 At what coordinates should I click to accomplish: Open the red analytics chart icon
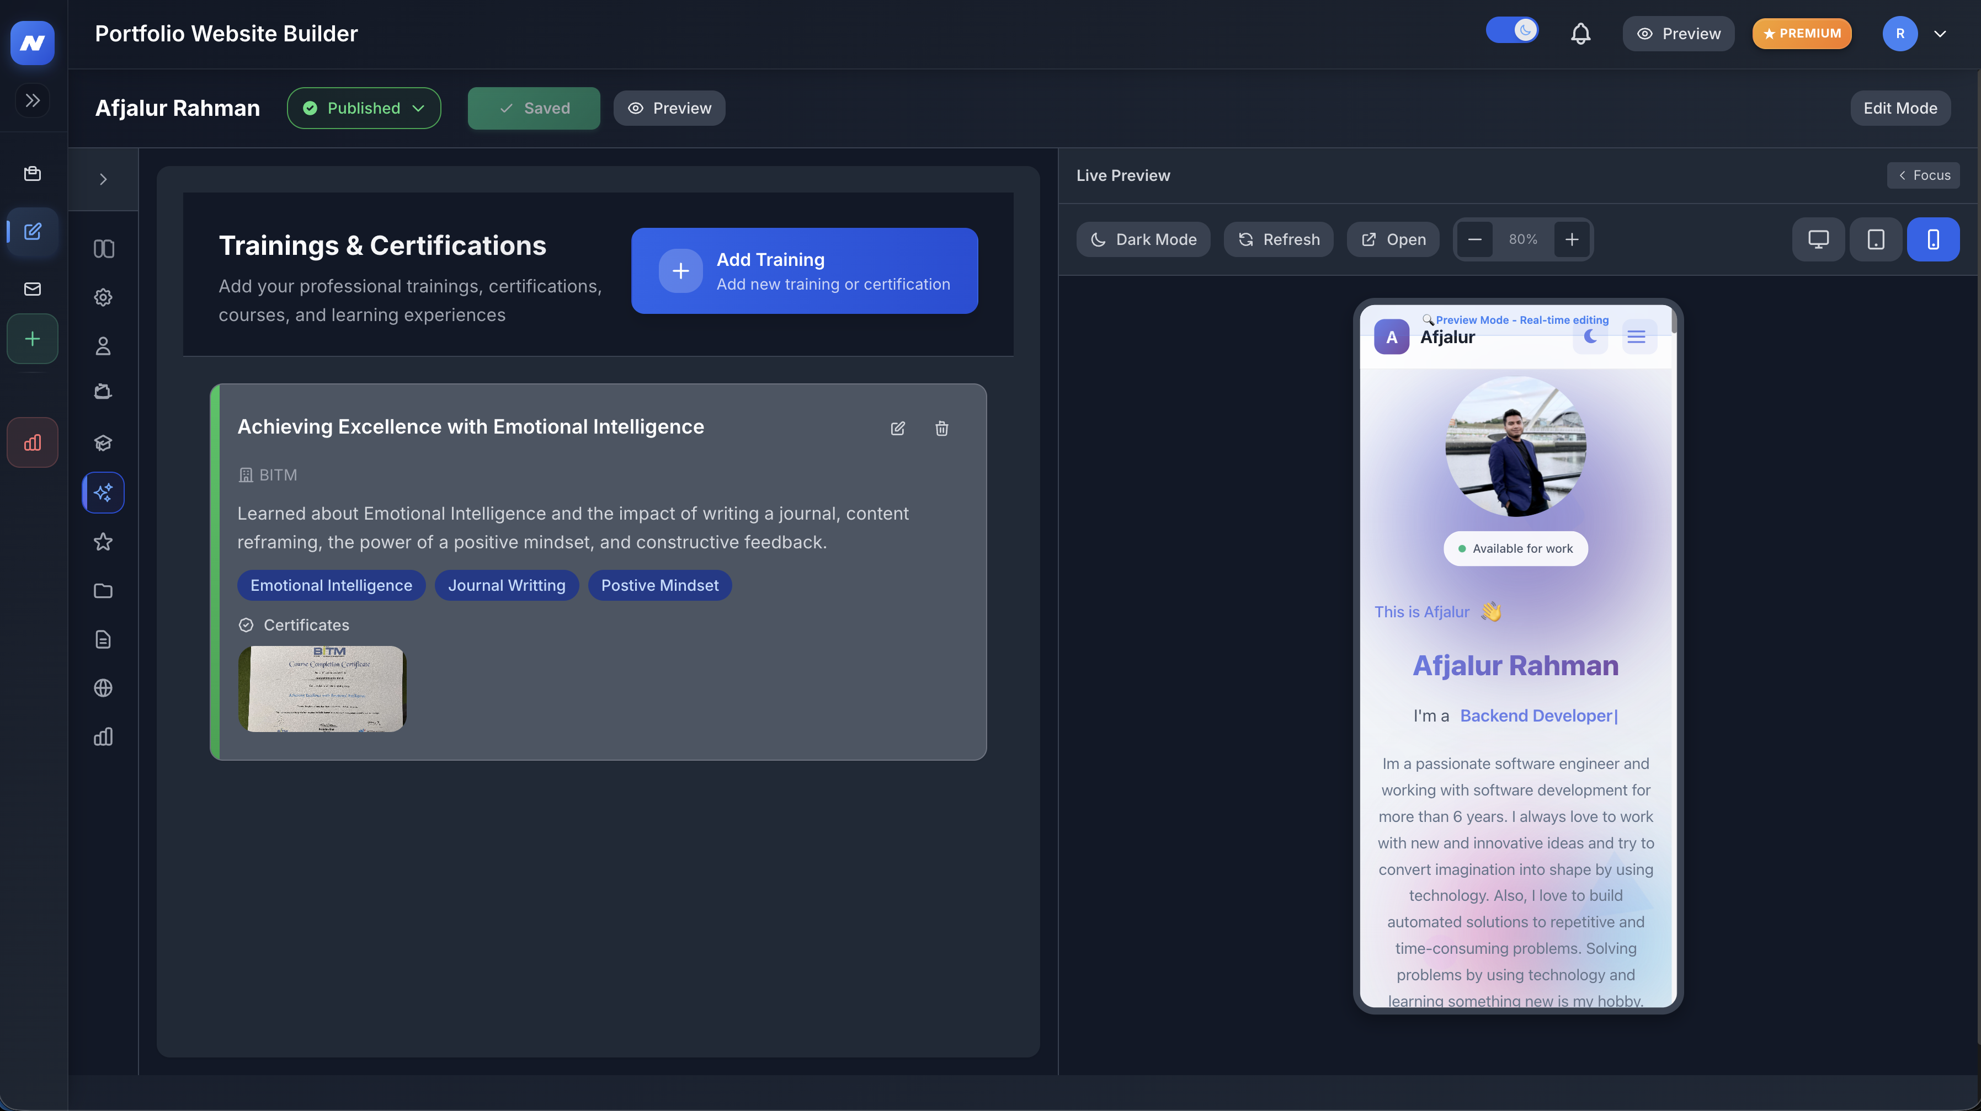click(31, 442)
